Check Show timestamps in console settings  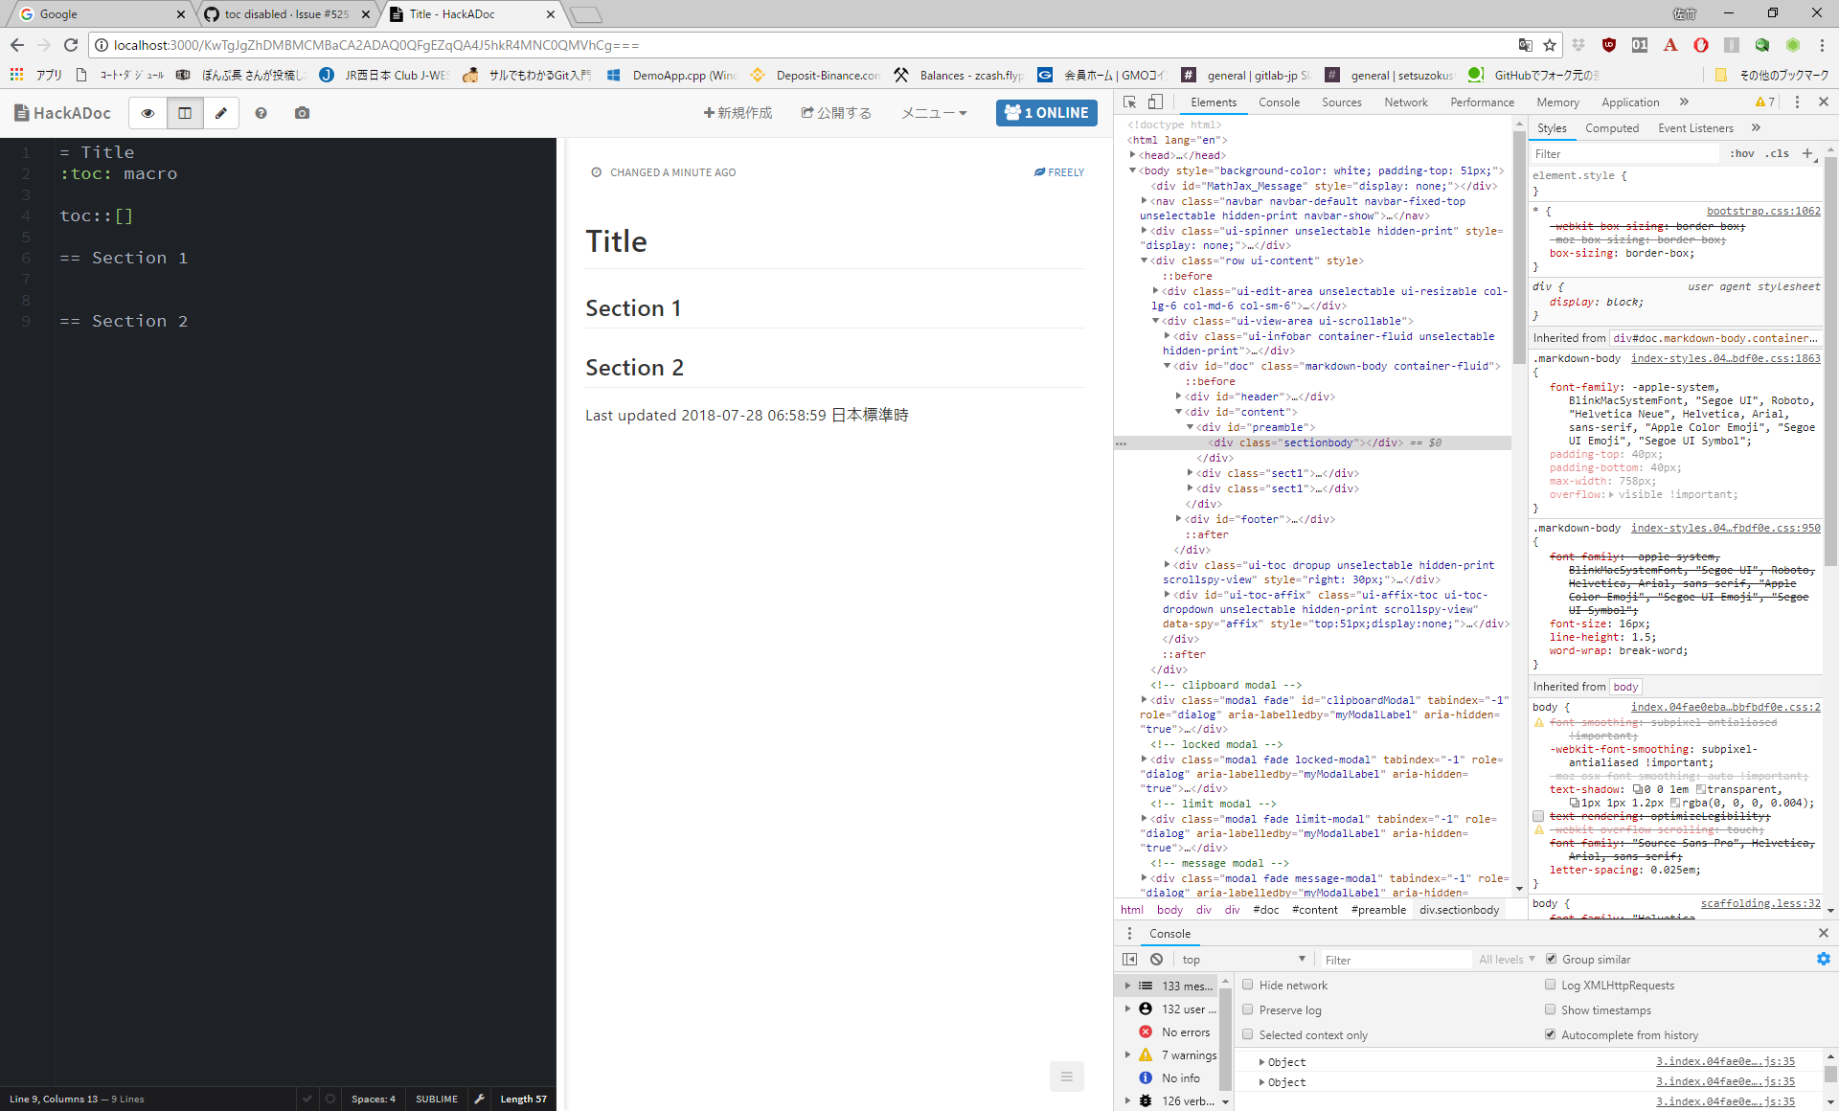1549,1009
